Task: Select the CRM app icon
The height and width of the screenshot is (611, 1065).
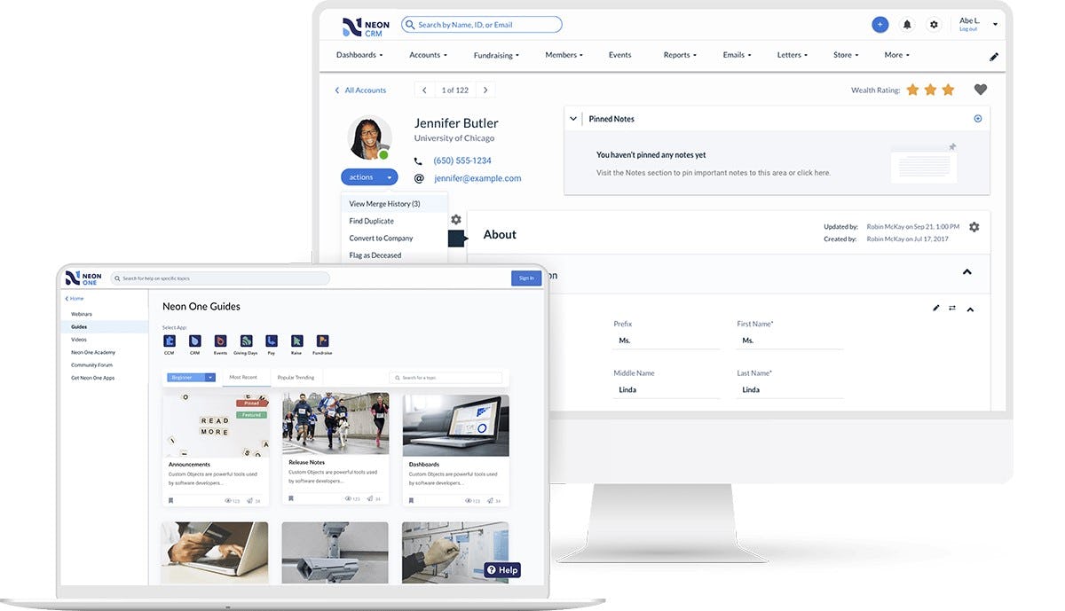Action: point(194,341)
